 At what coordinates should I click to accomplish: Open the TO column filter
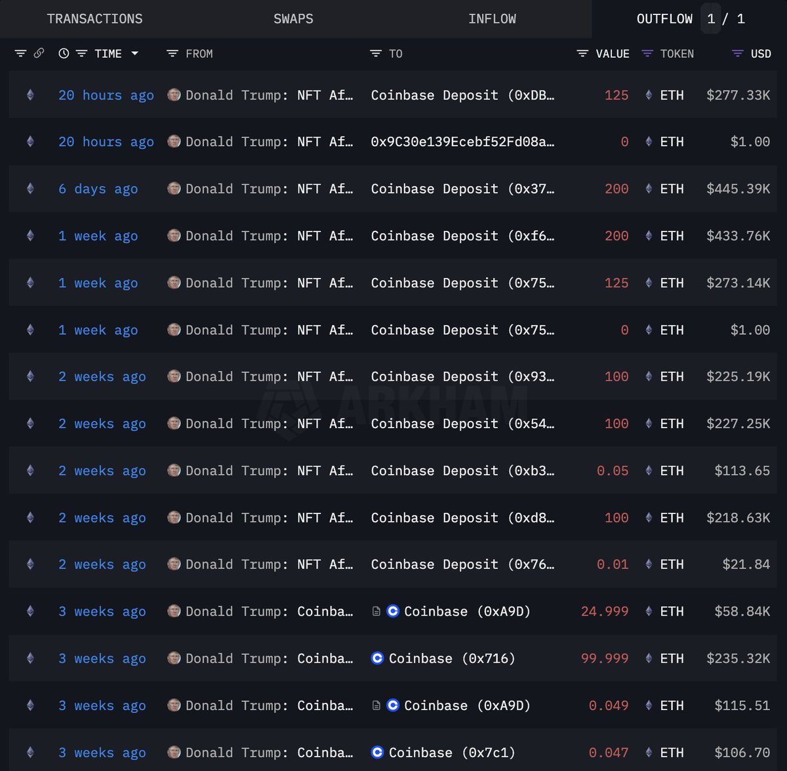376,54
